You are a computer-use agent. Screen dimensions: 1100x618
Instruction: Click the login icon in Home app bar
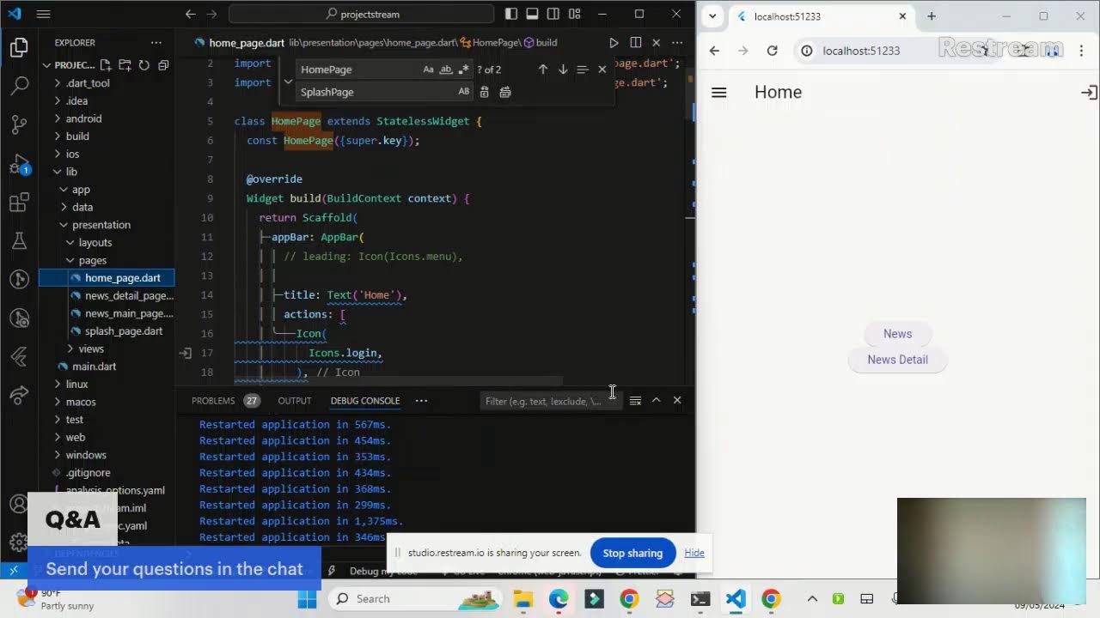point(1089,93)
